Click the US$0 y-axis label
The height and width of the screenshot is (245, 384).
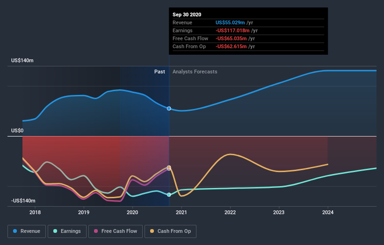pyautogui.click(x=17, y=131)
